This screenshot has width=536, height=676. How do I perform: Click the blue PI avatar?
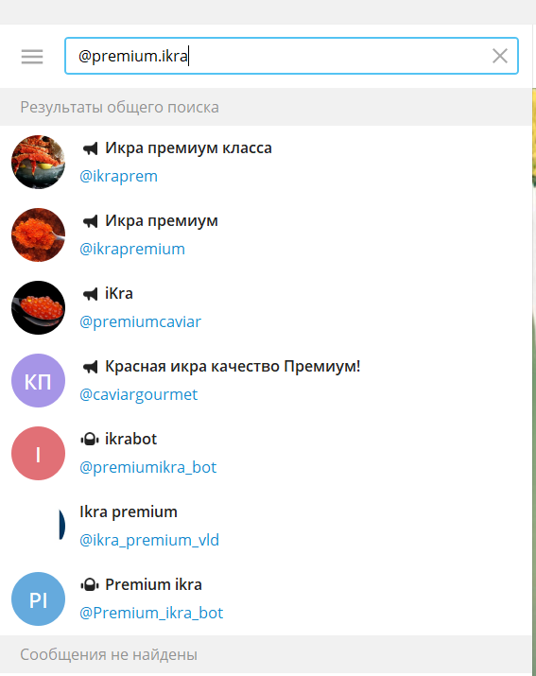tap(39, 599)
